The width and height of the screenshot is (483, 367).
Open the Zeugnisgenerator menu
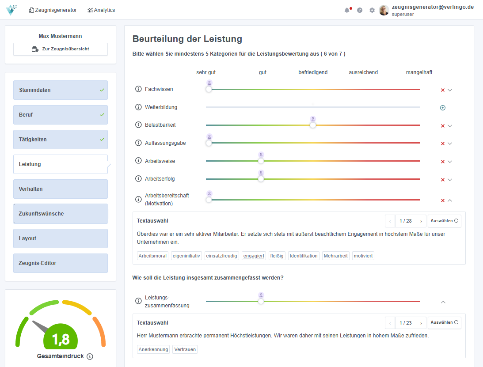[x=53, y=10]
